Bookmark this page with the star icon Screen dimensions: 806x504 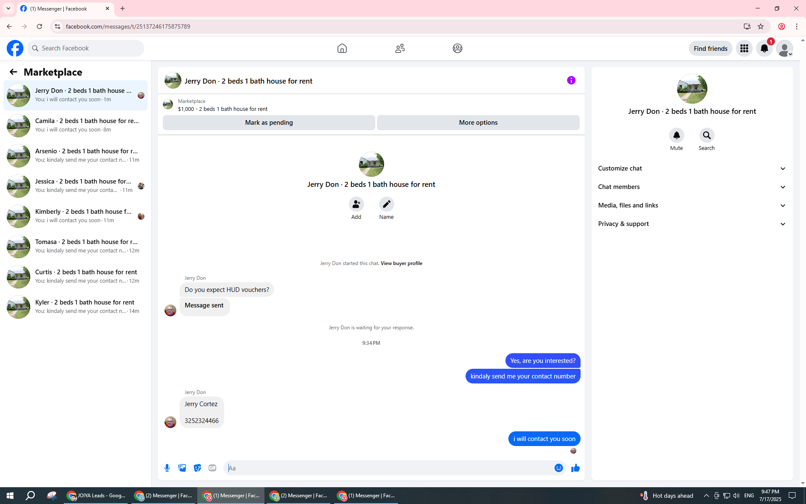coord(761,26)
